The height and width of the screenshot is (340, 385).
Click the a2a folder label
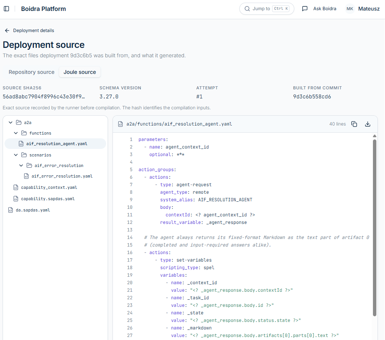click(28, 123)
